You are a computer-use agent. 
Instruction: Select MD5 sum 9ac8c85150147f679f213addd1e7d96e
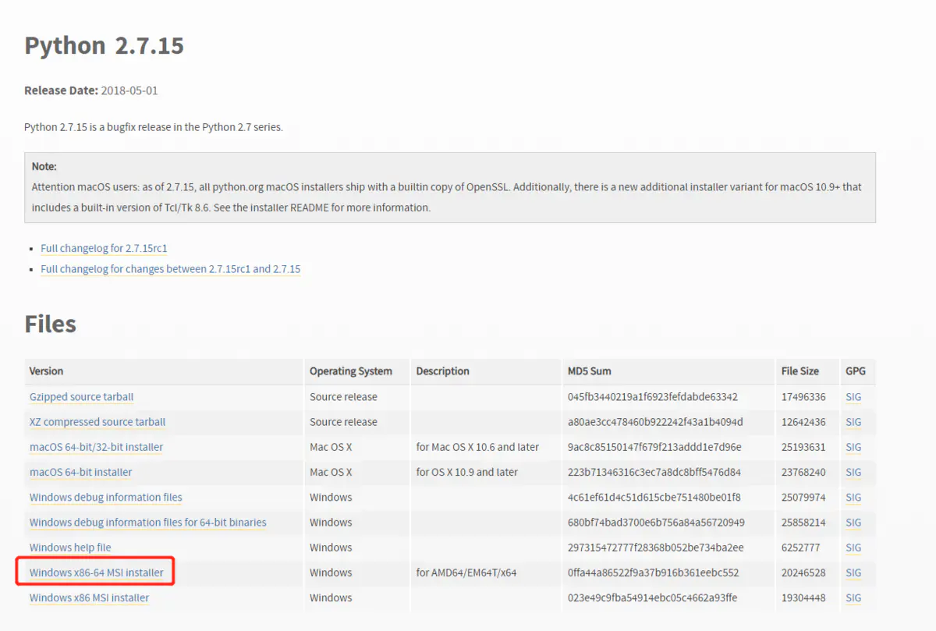(654, 447)
